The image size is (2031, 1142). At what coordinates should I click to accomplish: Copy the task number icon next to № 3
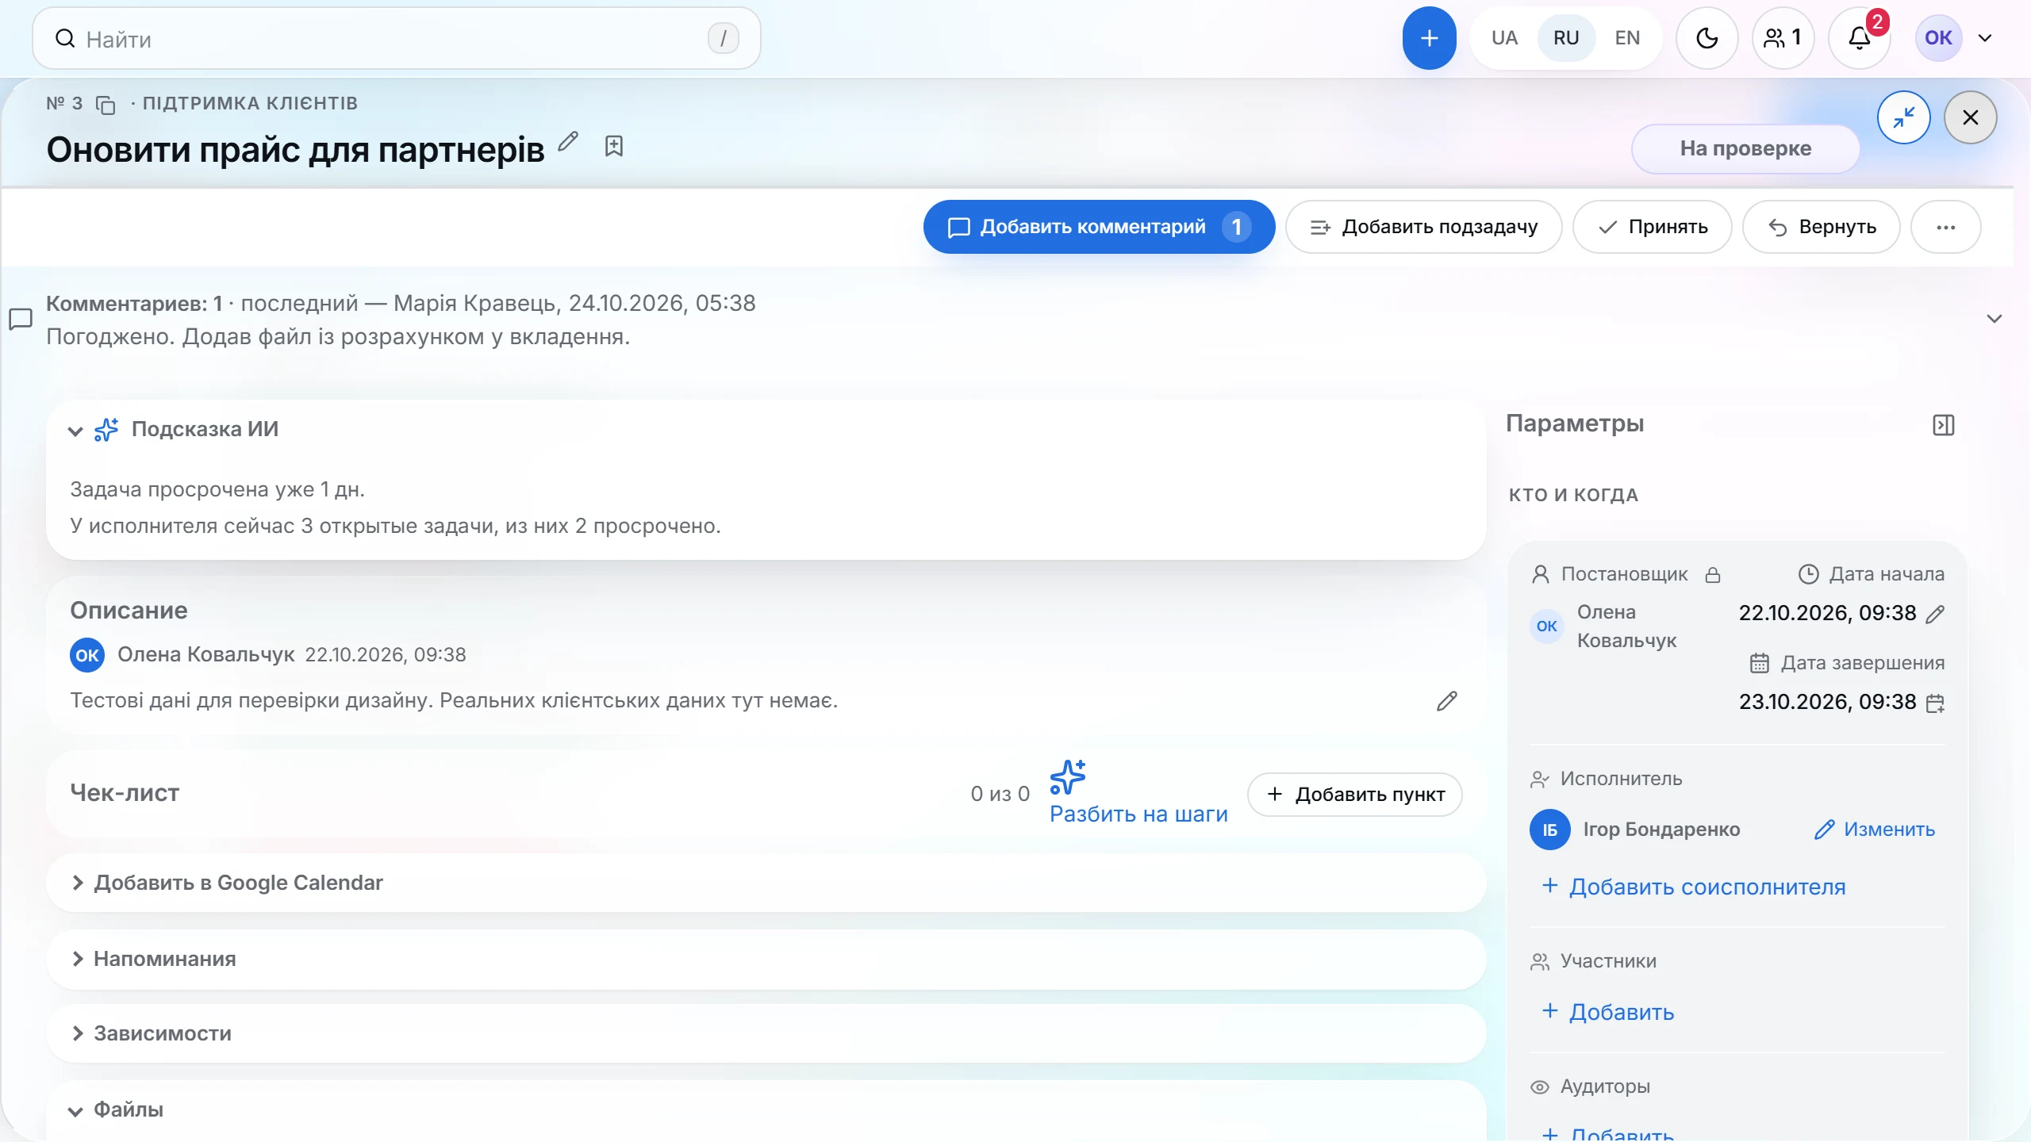tap(106, 104)
